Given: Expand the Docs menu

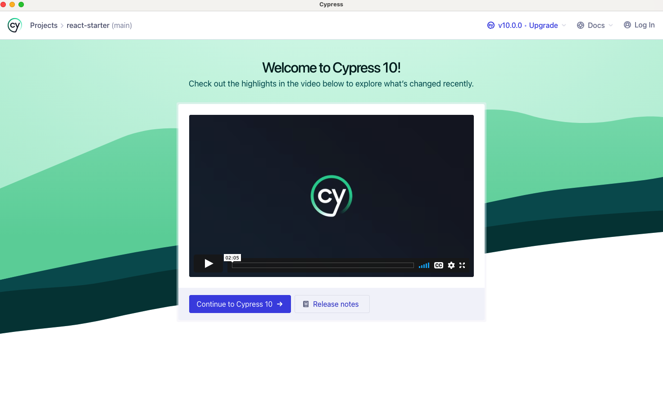Looking at the screenshot, I should tap(595, 25).
